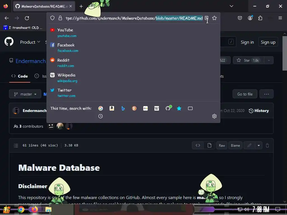Screen dimensions: 287x215
Task: Open the second contributor avatar
Action: tap(60, 126)
